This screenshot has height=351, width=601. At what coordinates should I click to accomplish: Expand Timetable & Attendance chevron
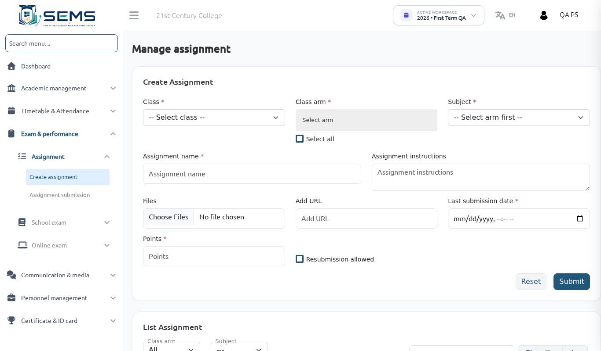tap(113, 111)
